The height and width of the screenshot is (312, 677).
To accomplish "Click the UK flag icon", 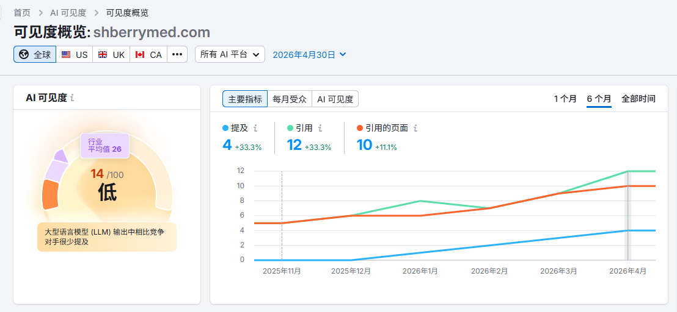I will (x=103, y=55).
